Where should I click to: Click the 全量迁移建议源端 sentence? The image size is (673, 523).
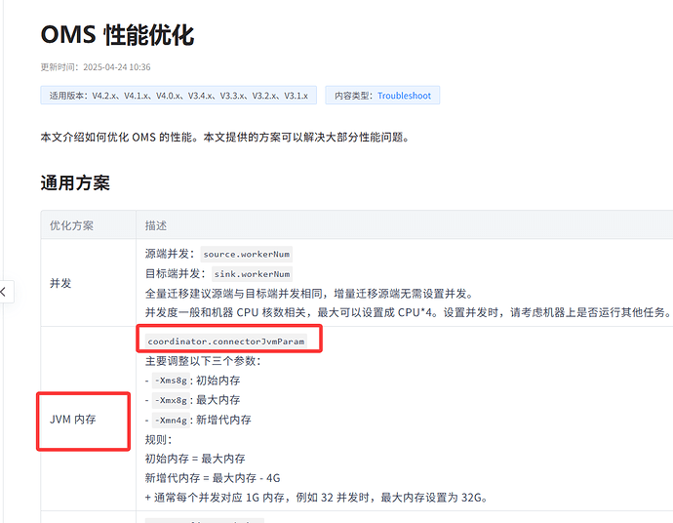[309, 294]
